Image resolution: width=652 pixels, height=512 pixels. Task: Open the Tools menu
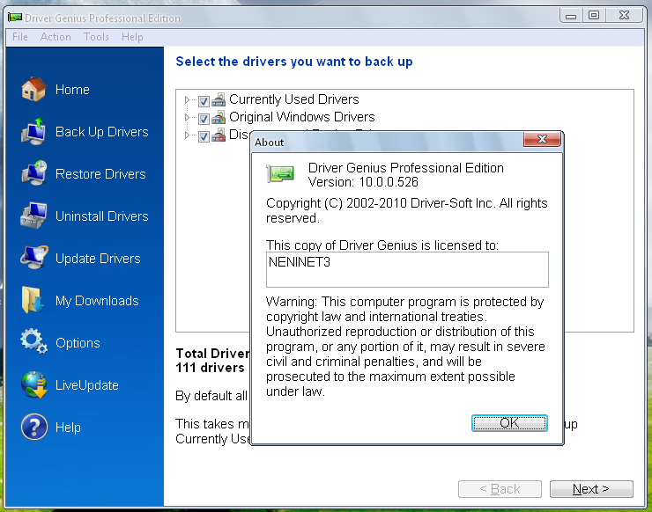[96, 37]
